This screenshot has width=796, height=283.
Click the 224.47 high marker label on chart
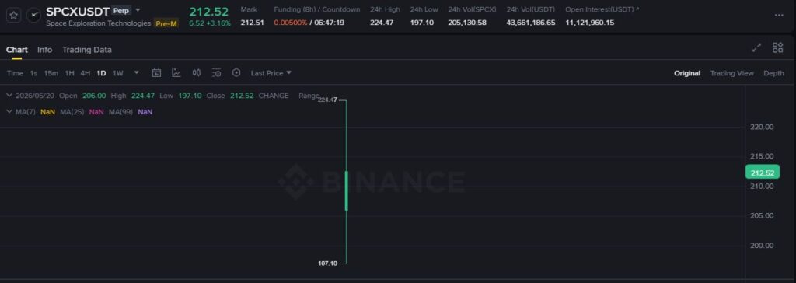click(x=327, y=100)
